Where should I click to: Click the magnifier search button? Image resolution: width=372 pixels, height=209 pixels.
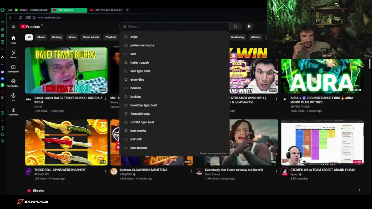pyautogui.click(x=236, y=26)
